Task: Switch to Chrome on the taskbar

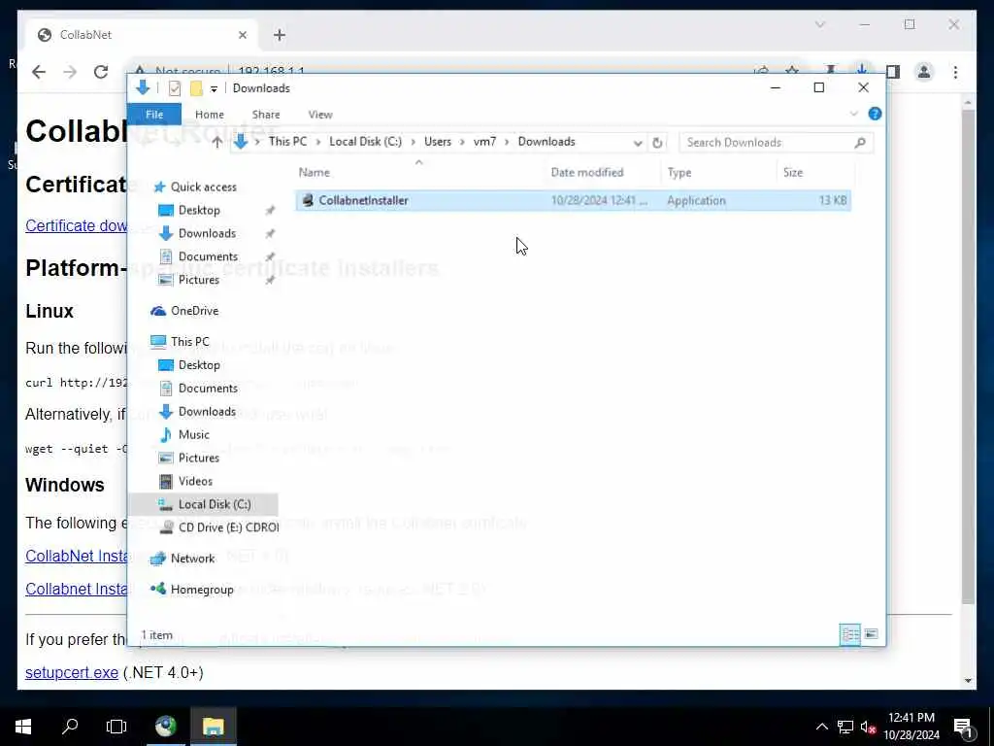Action: [166, 727]
